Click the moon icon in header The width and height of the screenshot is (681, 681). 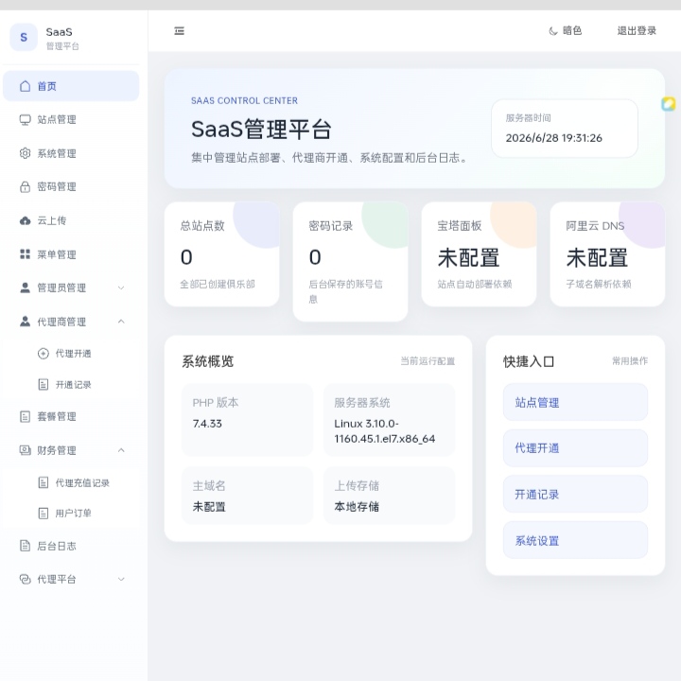point(553,31)
